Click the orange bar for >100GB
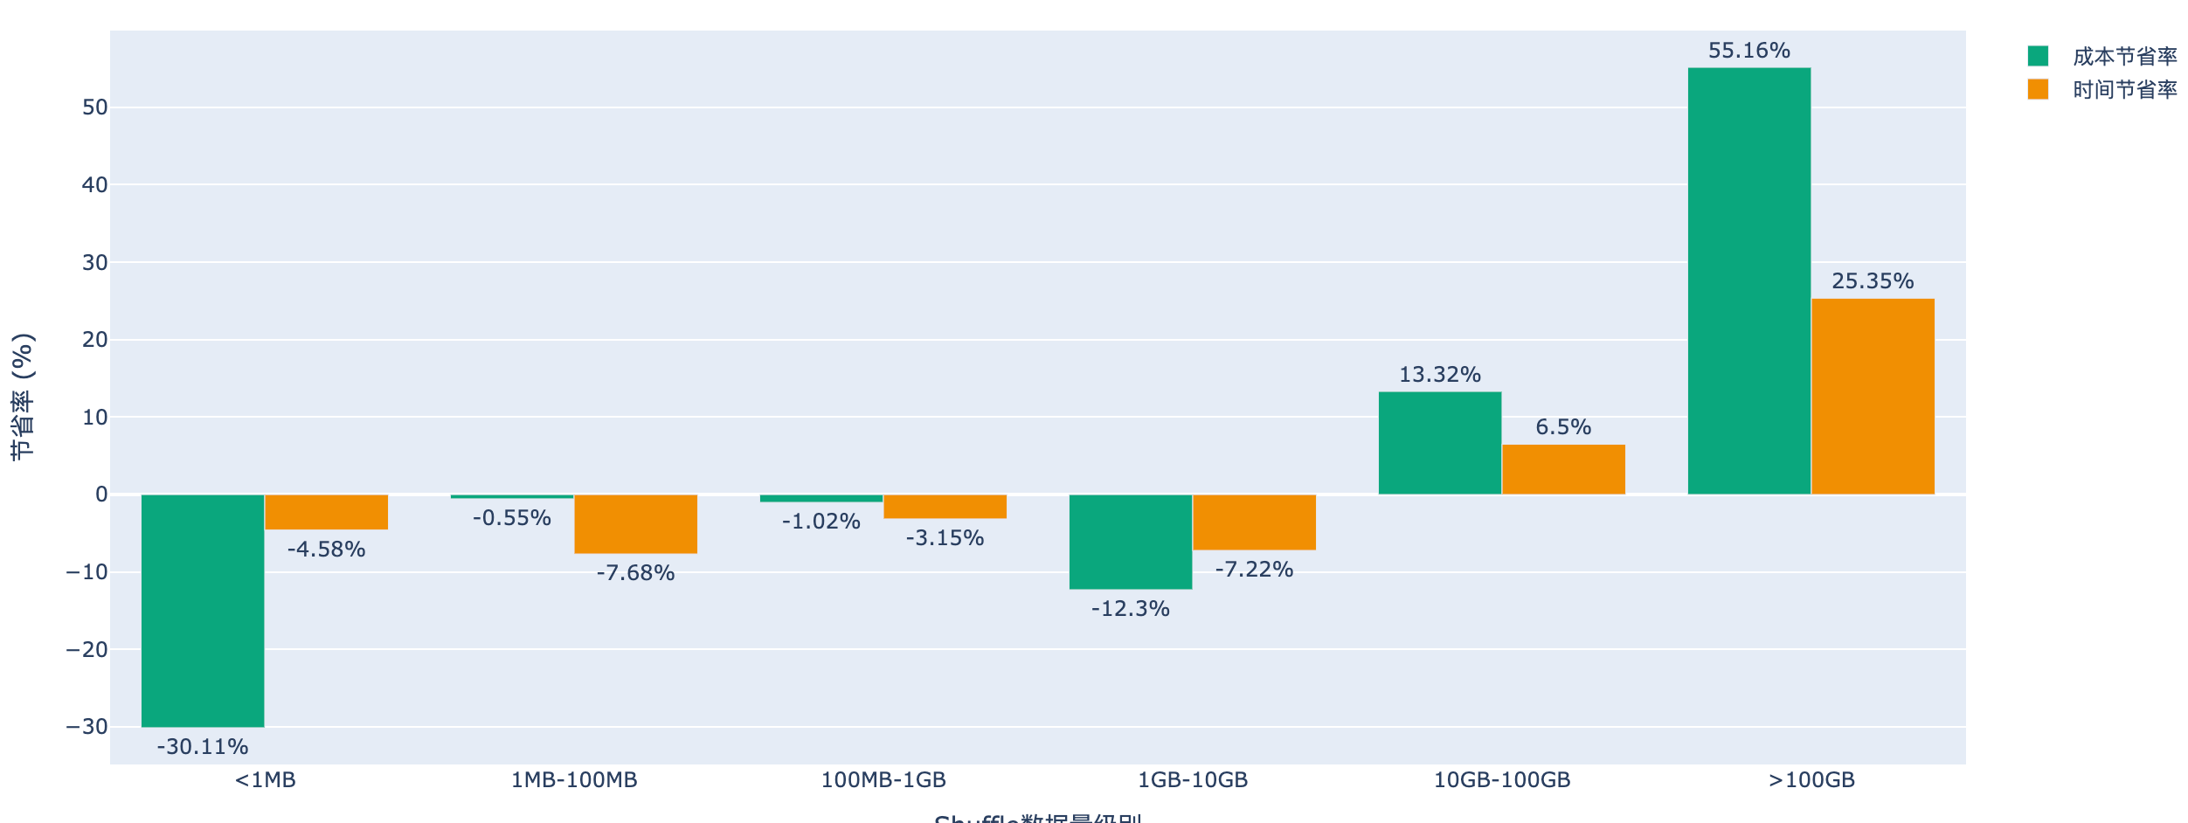This screenshot has width=2188, height=823. [1873, 397]
